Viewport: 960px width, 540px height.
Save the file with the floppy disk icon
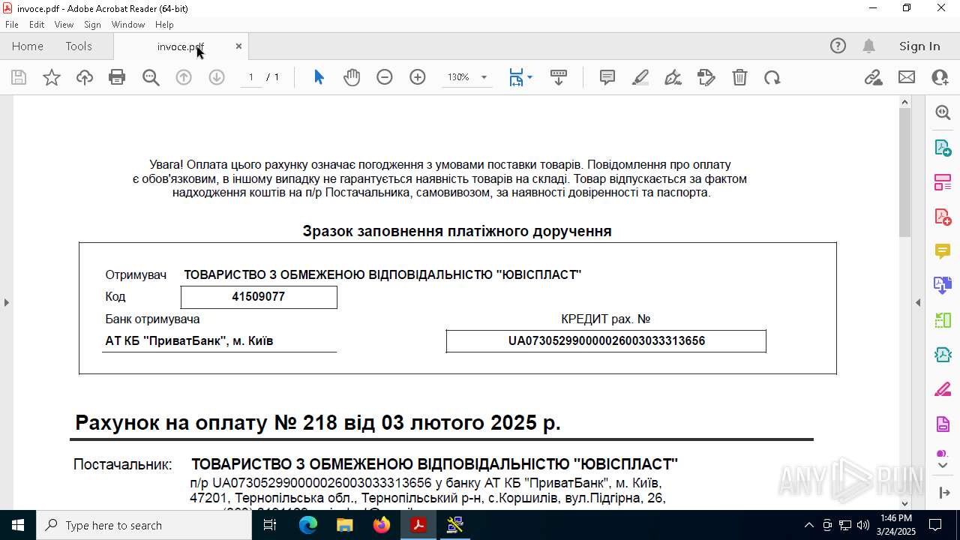[19, 77]
